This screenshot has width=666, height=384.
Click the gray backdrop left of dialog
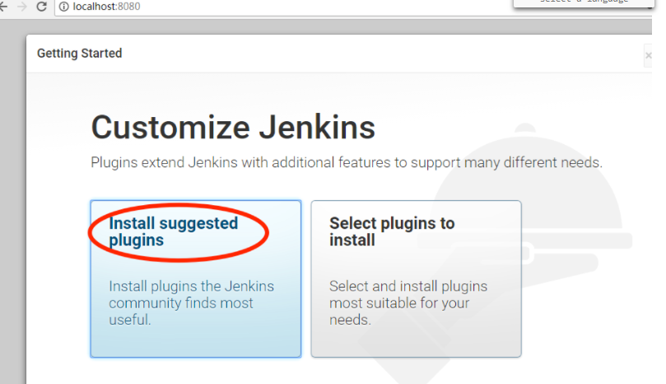click(x=12, y=206)
